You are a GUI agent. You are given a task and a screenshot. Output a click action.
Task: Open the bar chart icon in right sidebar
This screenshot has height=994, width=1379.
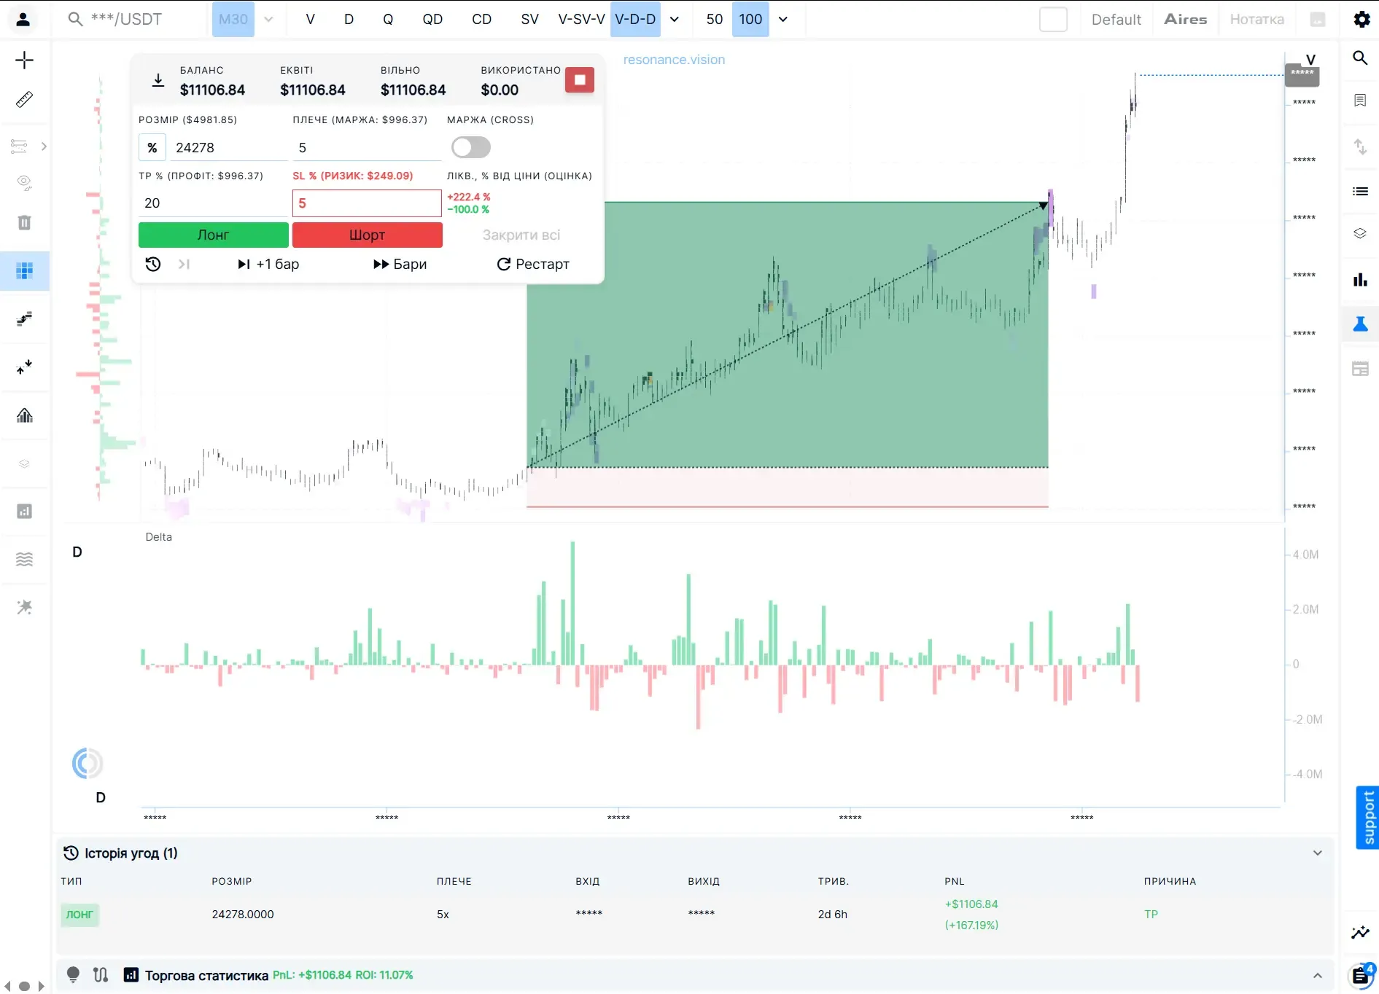coord(1360,279)
